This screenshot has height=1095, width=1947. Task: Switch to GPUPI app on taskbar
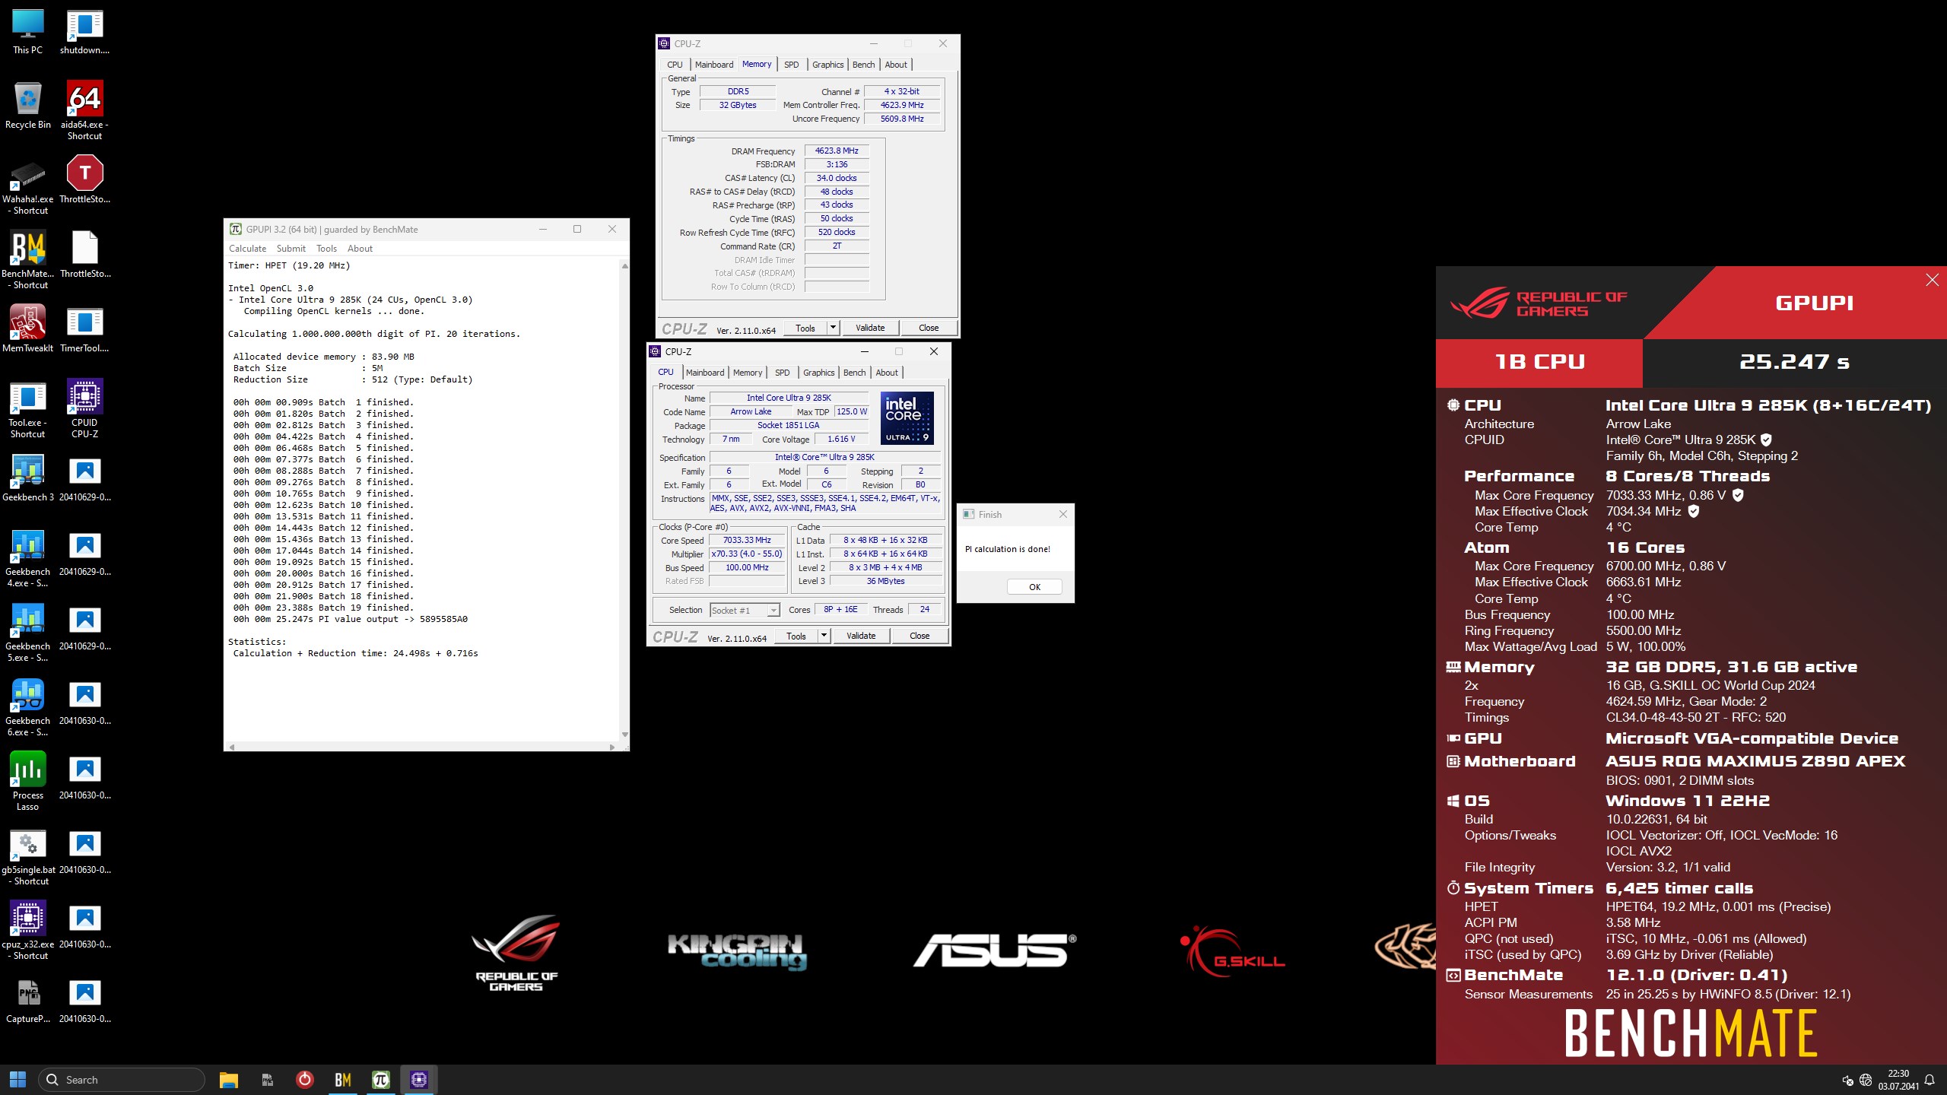tap(381, 1079)
